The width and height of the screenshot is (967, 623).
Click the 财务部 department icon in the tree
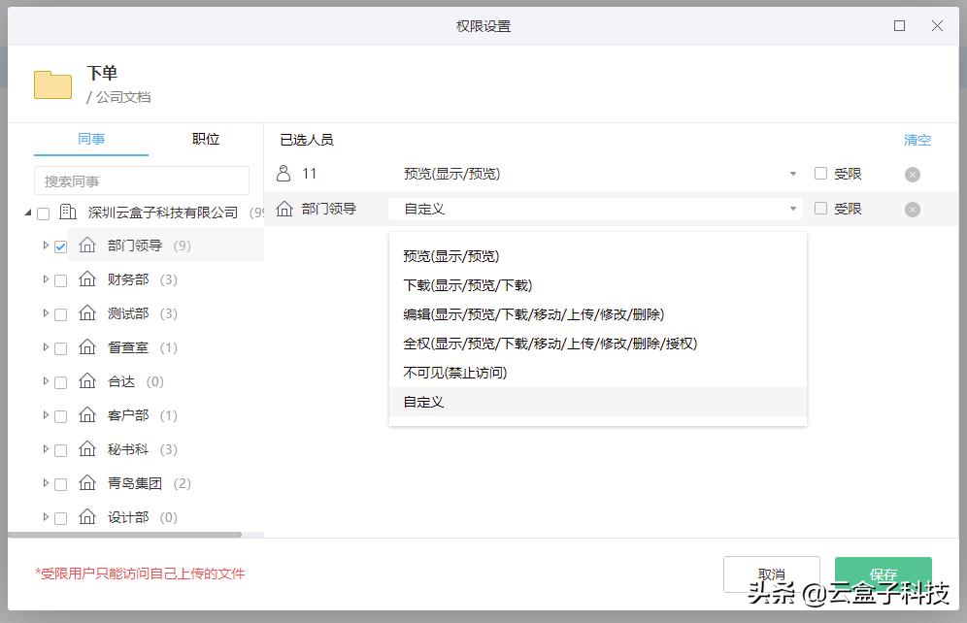[87, 280]
